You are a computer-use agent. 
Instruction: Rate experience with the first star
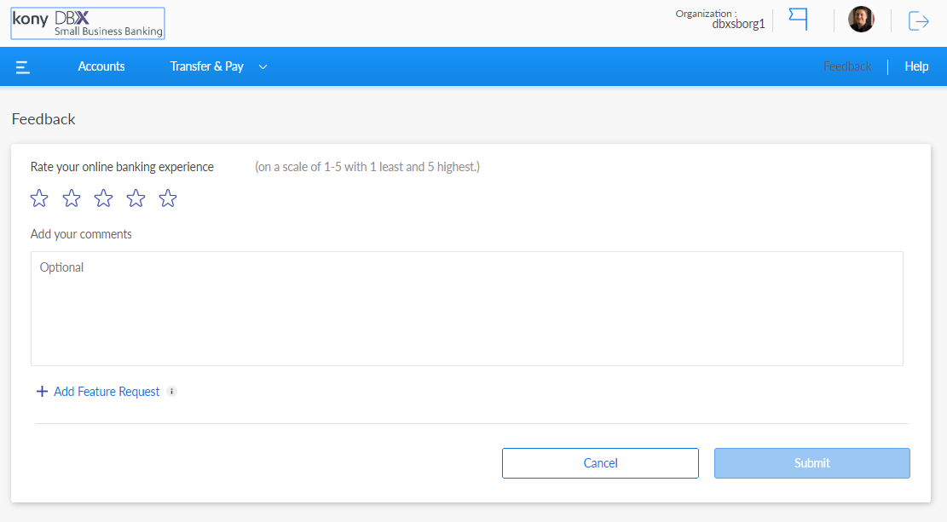click(39, 198)
